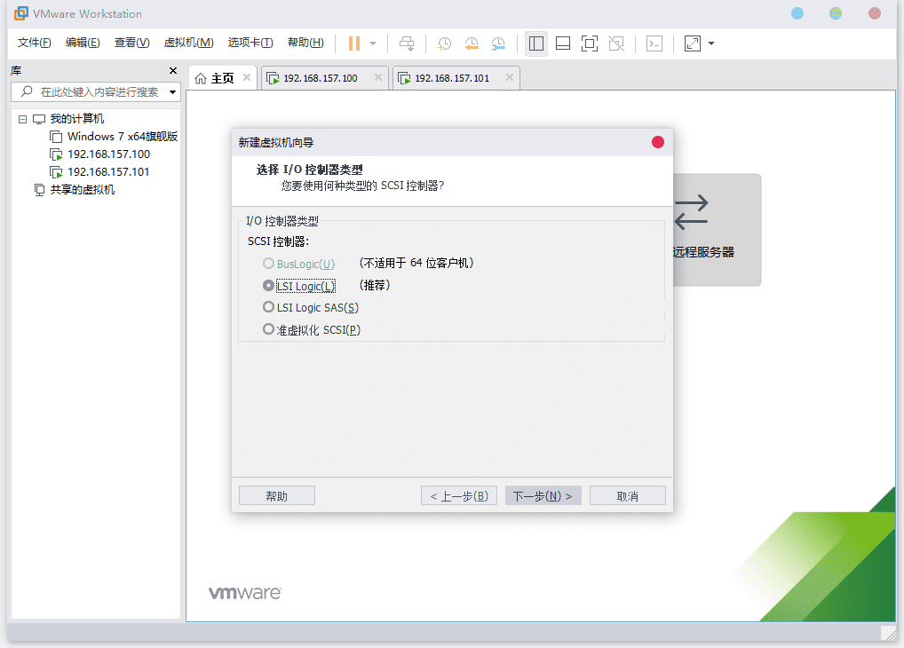Image resolution: width=904 pixels, height=648 pixels.
Task: Select 192.168.157.101 in library tree
Action: pyautogui.click(x=108, y=172)
